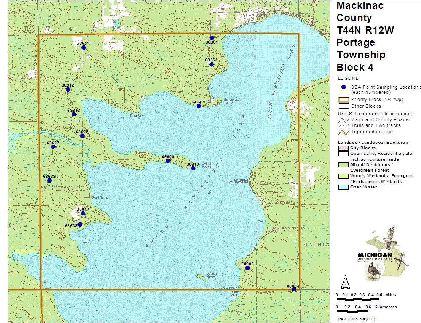Select point marker 68647
Viewport: 421px width, 323px height.
click(x=83, y=213)
